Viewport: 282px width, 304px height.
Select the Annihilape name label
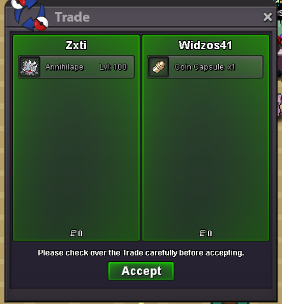pyautogui.click(x=64, y=67)
